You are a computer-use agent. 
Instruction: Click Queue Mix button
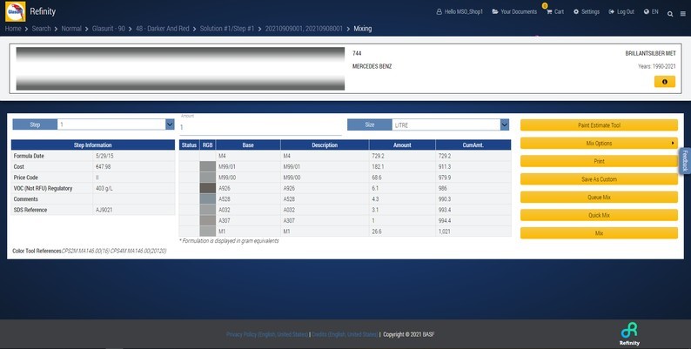(599, 198)
